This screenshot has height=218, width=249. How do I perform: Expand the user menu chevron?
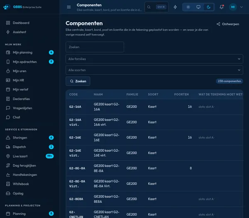point(242,7)
